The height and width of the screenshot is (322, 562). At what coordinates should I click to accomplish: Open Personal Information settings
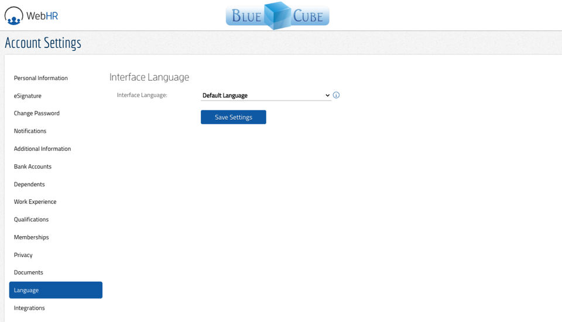pyautogui.click(x=41, y=78)
